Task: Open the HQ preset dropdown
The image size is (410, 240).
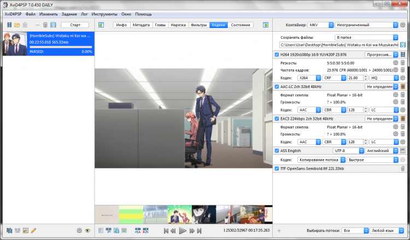Action: pyautogui.click(x=384, y=78)
